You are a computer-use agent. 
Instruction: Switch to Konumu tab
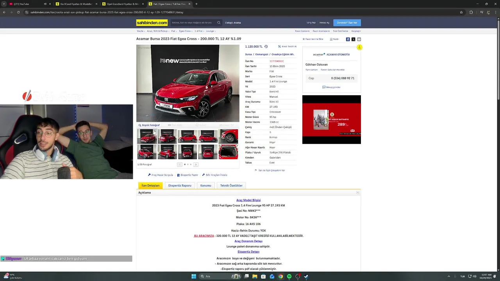(205, 185)
